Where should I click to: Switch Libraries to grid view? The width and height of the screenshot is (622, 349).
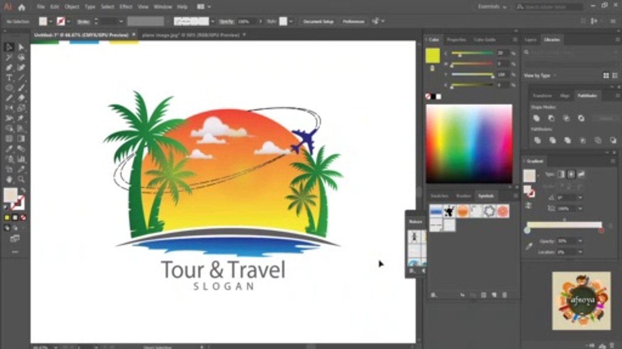pos(606,76)
